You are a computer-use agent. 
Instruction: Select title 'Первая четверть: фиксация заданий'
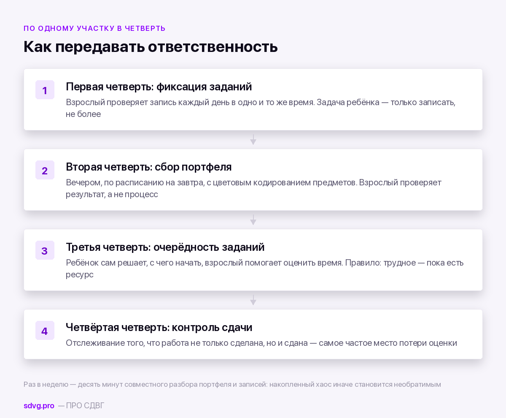pos(159,87)
